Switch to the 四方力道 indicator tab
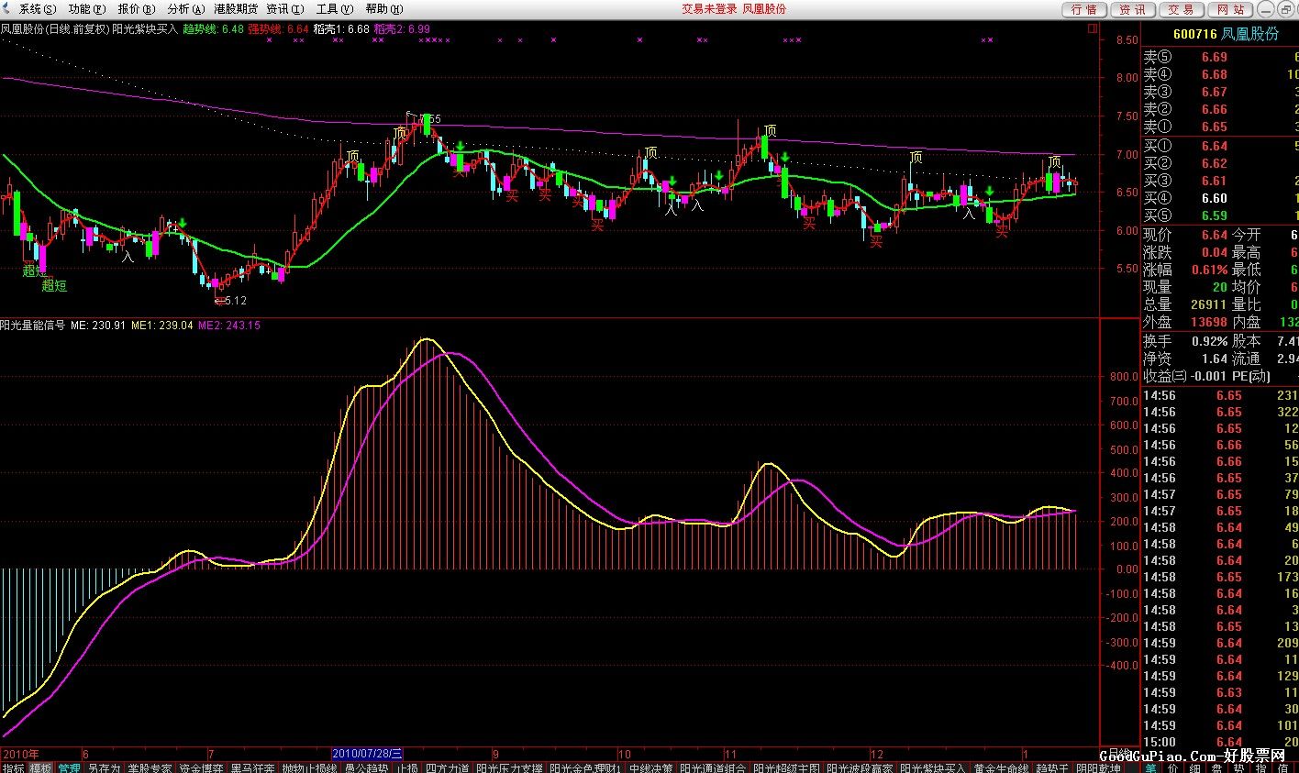The width and height of the screenshot is (1299, 773). click(447, 767)
